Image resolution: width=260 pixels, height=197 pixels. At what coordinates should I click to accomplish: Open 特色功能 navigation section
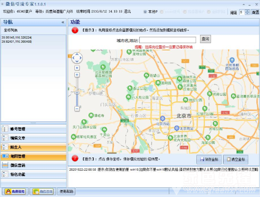pyautogui.click(x=34, y=174)
